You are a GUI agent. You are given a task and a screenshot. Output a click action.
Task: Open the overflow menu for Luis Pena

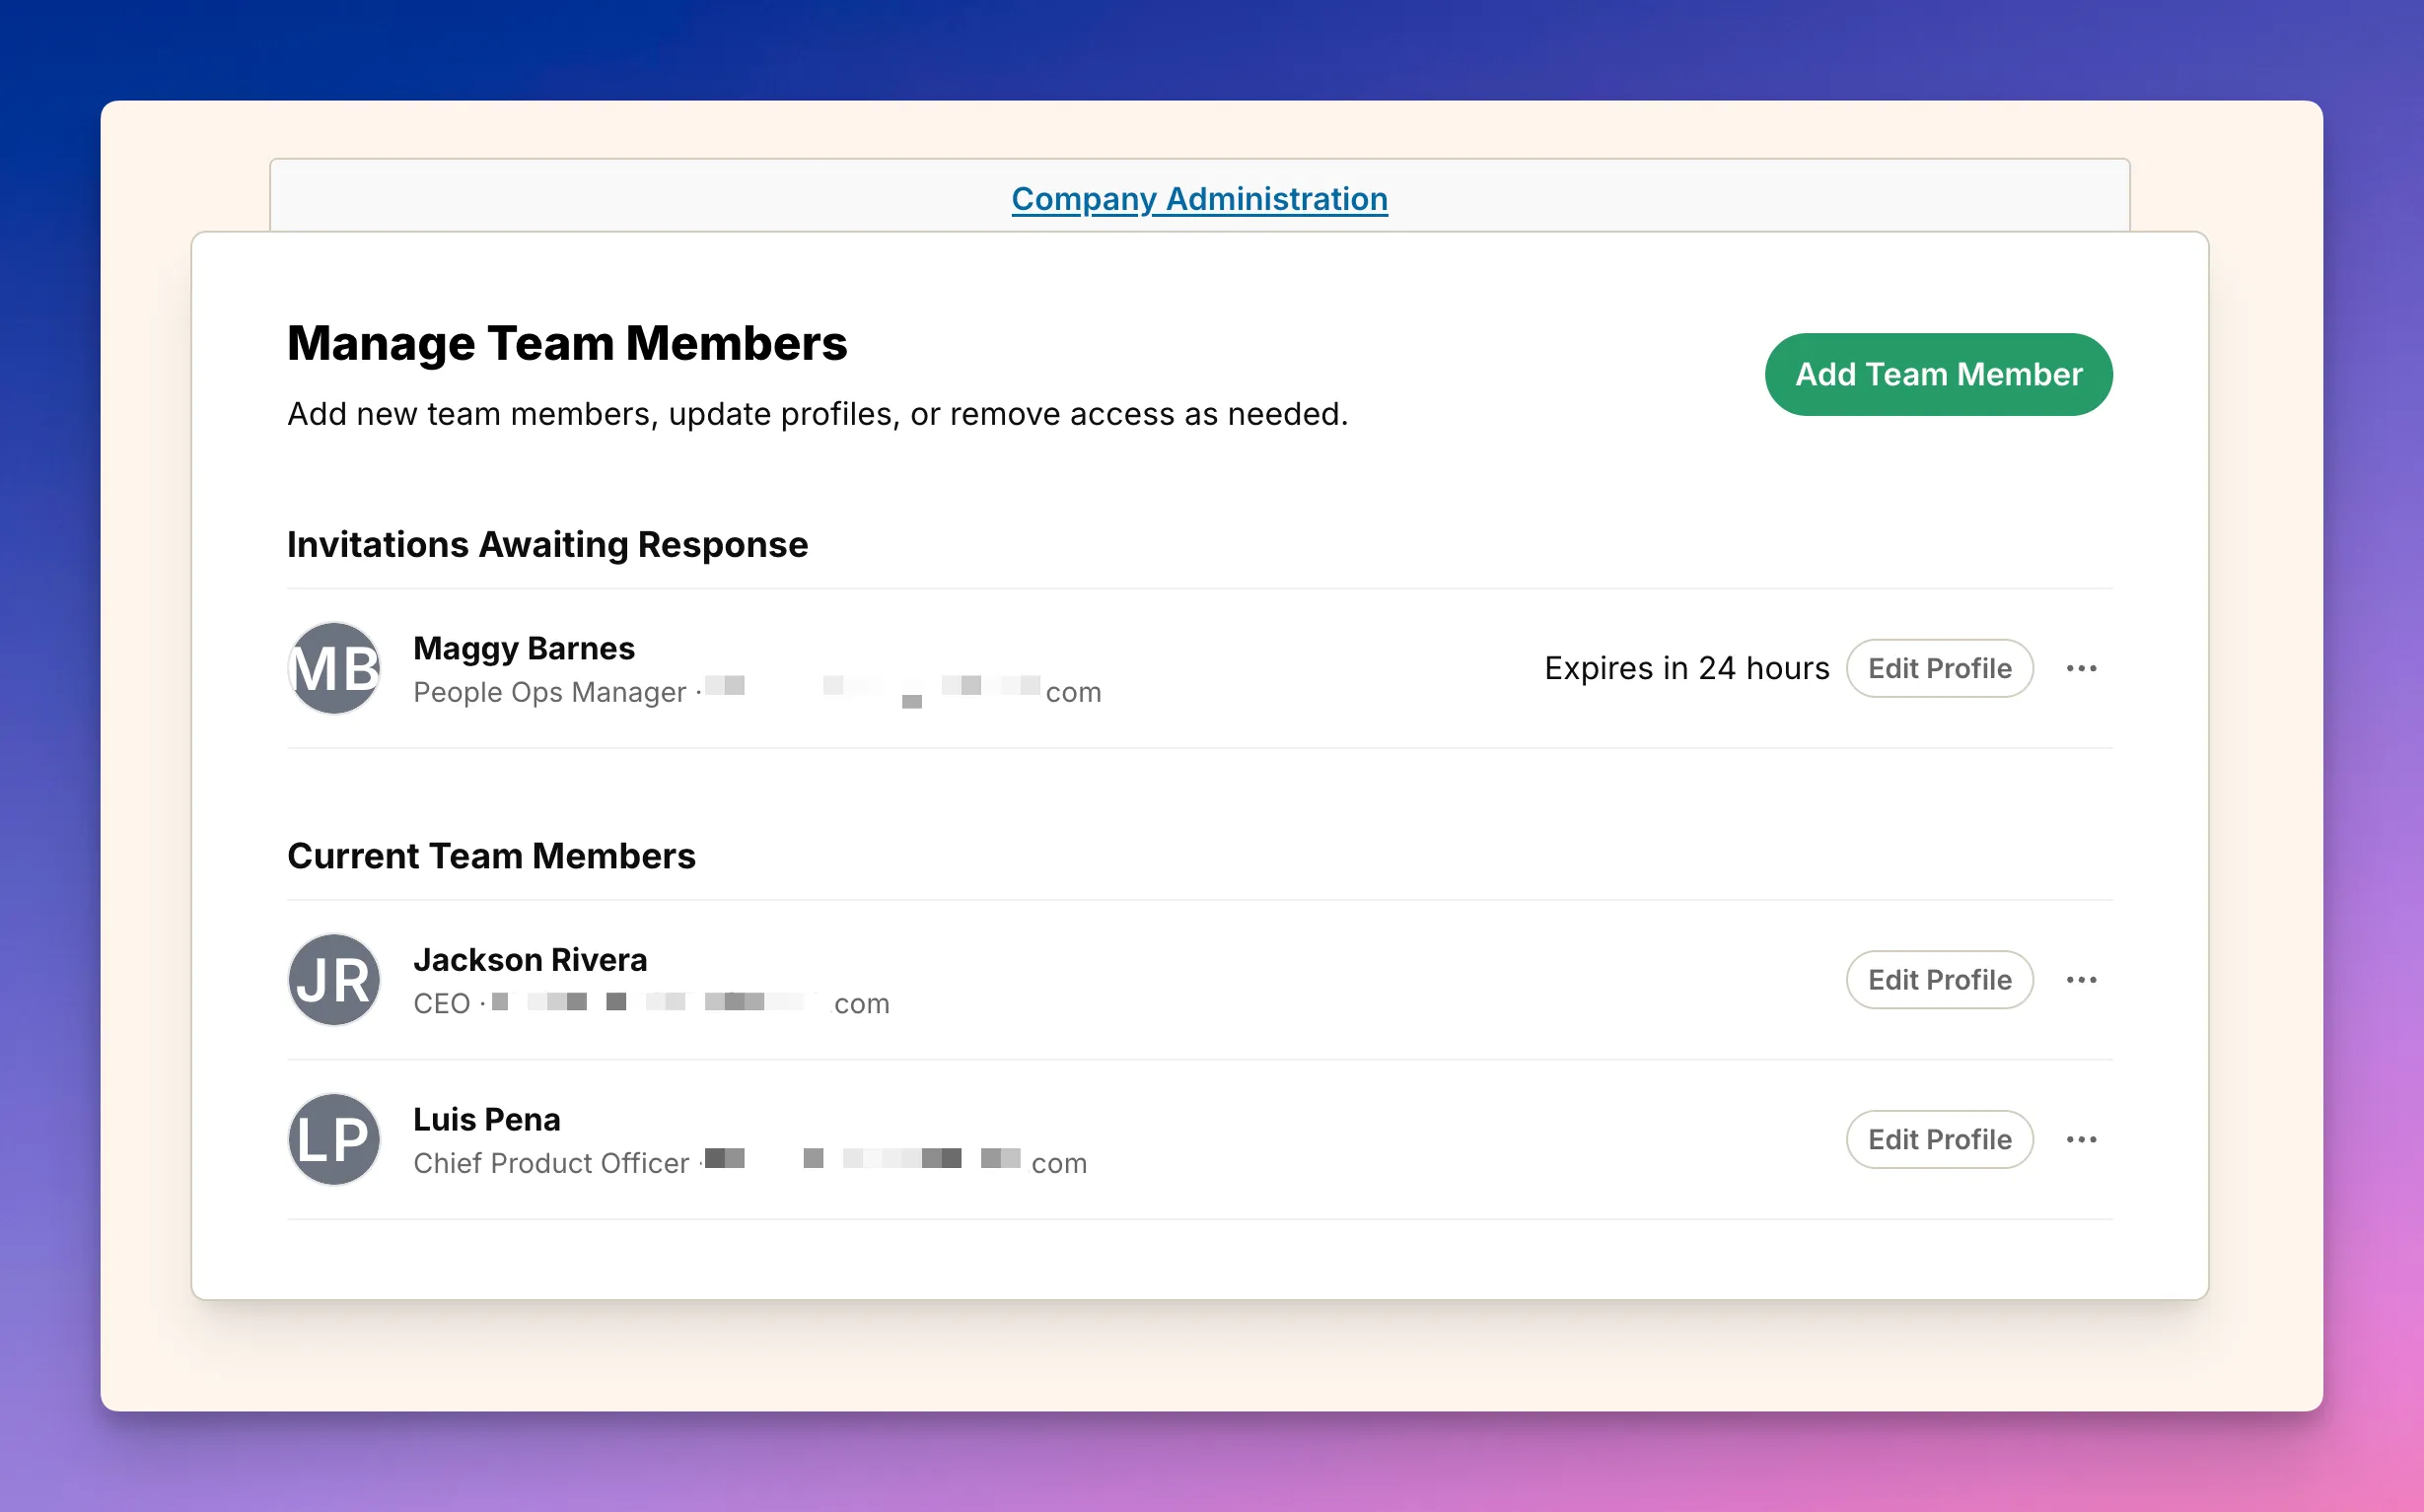(x=2082, y=1139)
